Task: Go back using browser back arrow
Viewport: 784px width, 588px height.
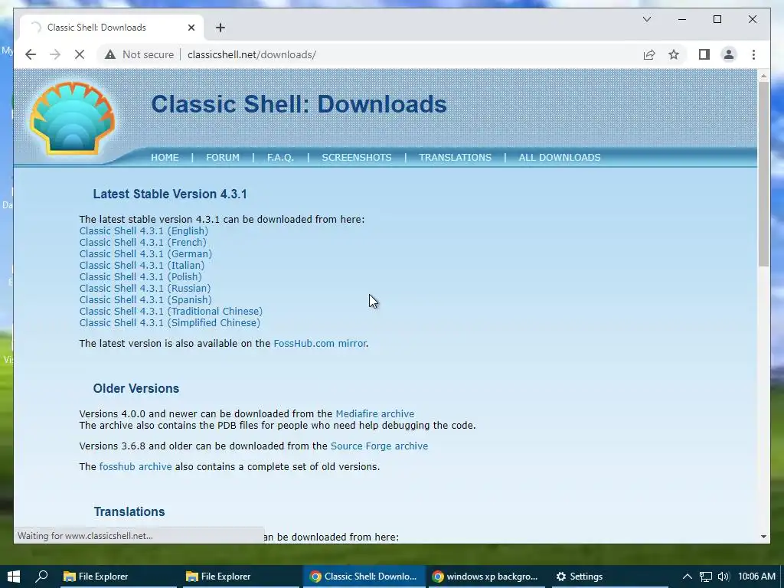Action: pos(31,54)
